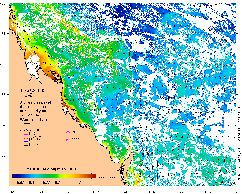The width and height of the screenshot is (242, 194).
Task: Click the '(0.1m contours)' legend text
Action: click(33, 107)
